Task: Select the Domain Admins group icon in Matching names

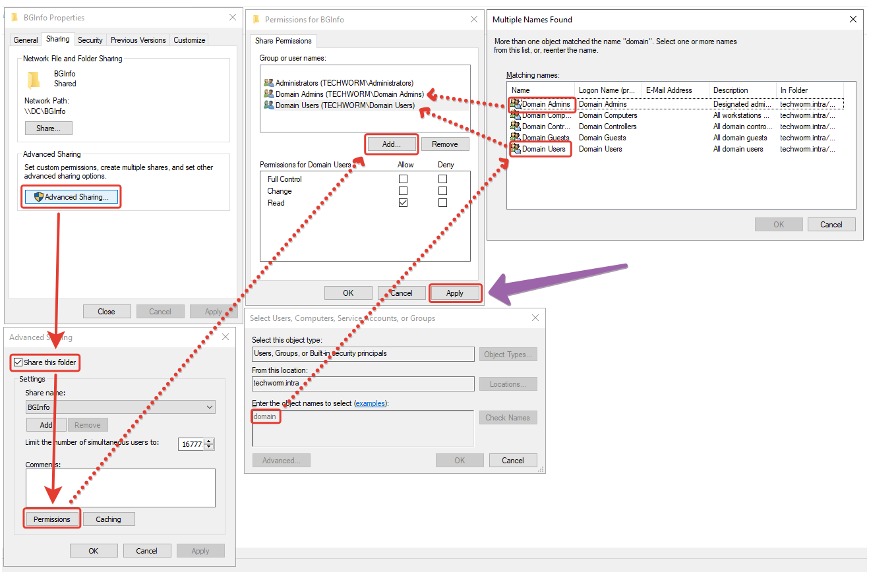Action: pyautogui.click(x=515, y=104)
